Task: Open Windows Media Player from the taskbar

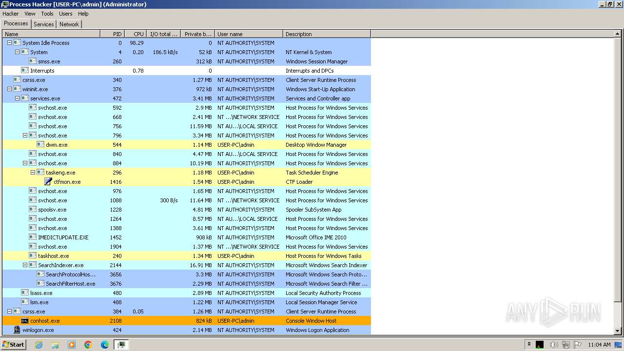Action: pos(72,345)
